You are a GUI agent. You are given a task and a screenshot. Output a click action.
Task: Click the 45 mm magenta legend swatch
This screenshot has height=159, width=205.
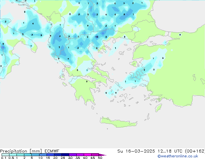click(95, 155)
